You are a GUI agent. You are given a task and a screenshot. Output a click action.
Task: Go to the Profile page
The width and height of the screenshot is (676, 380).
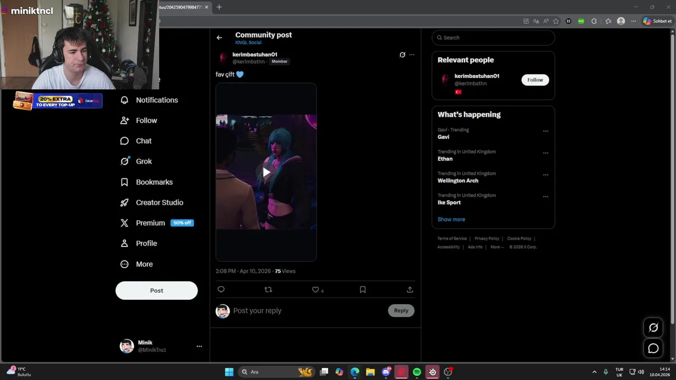(x=139, y=243)
